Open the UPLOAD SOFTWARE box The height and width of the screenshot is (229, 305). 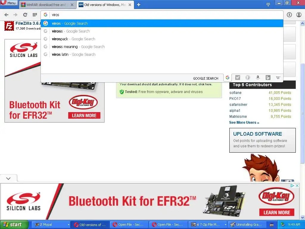262,140
